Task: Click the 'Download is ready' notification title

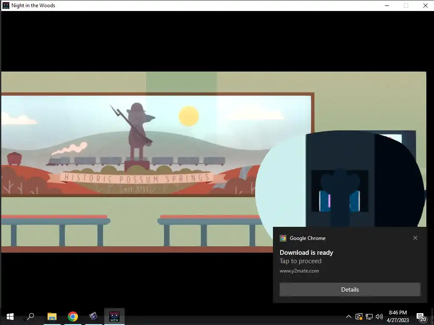Action: click(306, 253)
